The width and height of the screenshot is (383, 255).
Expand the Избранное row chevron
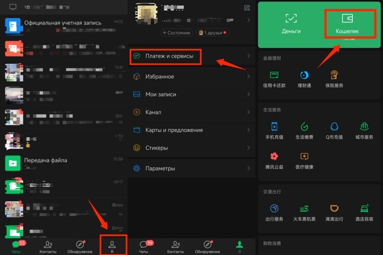coord(248,76)
